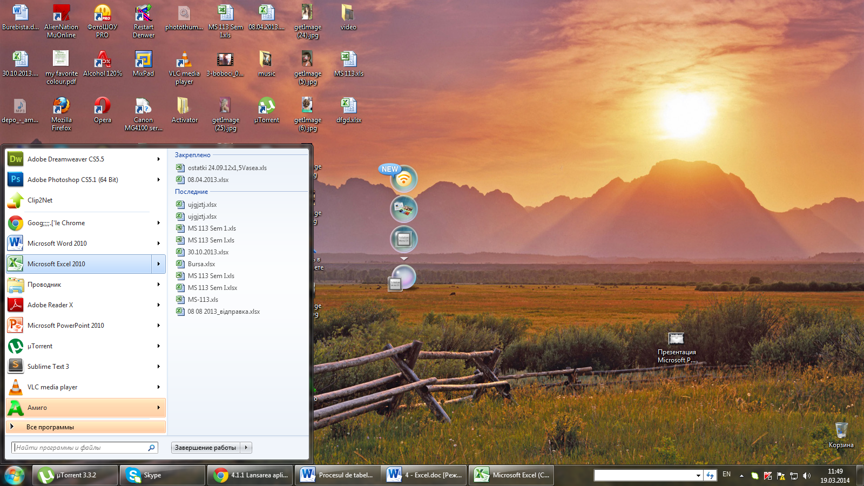Select Opera desktop shortcut
Image resolution: width=864 pixels, height=486 pixels.
pos(103,110)
